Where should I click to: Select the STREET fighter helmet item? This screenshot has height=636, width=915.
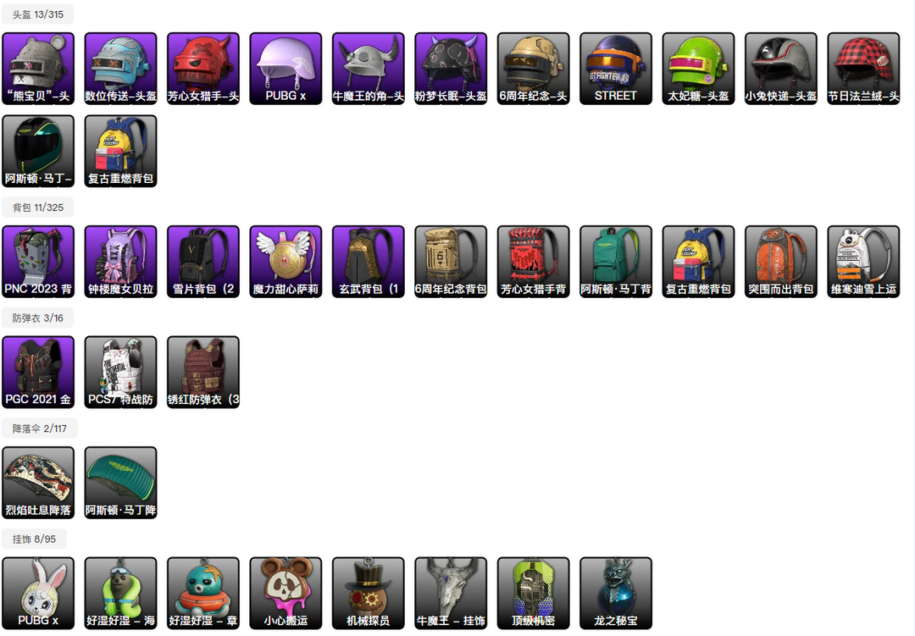coord(616,69)
